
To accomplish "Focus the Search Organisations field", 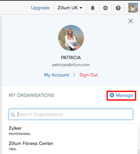I will tap(71, 114).
